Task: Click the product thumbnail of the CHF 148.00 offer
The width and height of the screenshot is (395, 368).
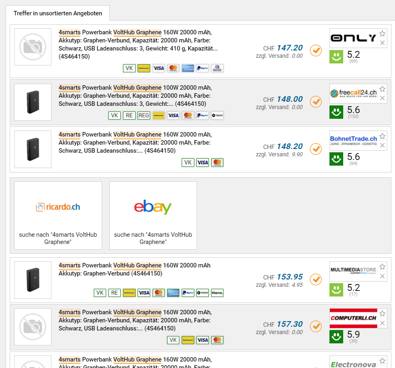Action: [x=33, y=102]
